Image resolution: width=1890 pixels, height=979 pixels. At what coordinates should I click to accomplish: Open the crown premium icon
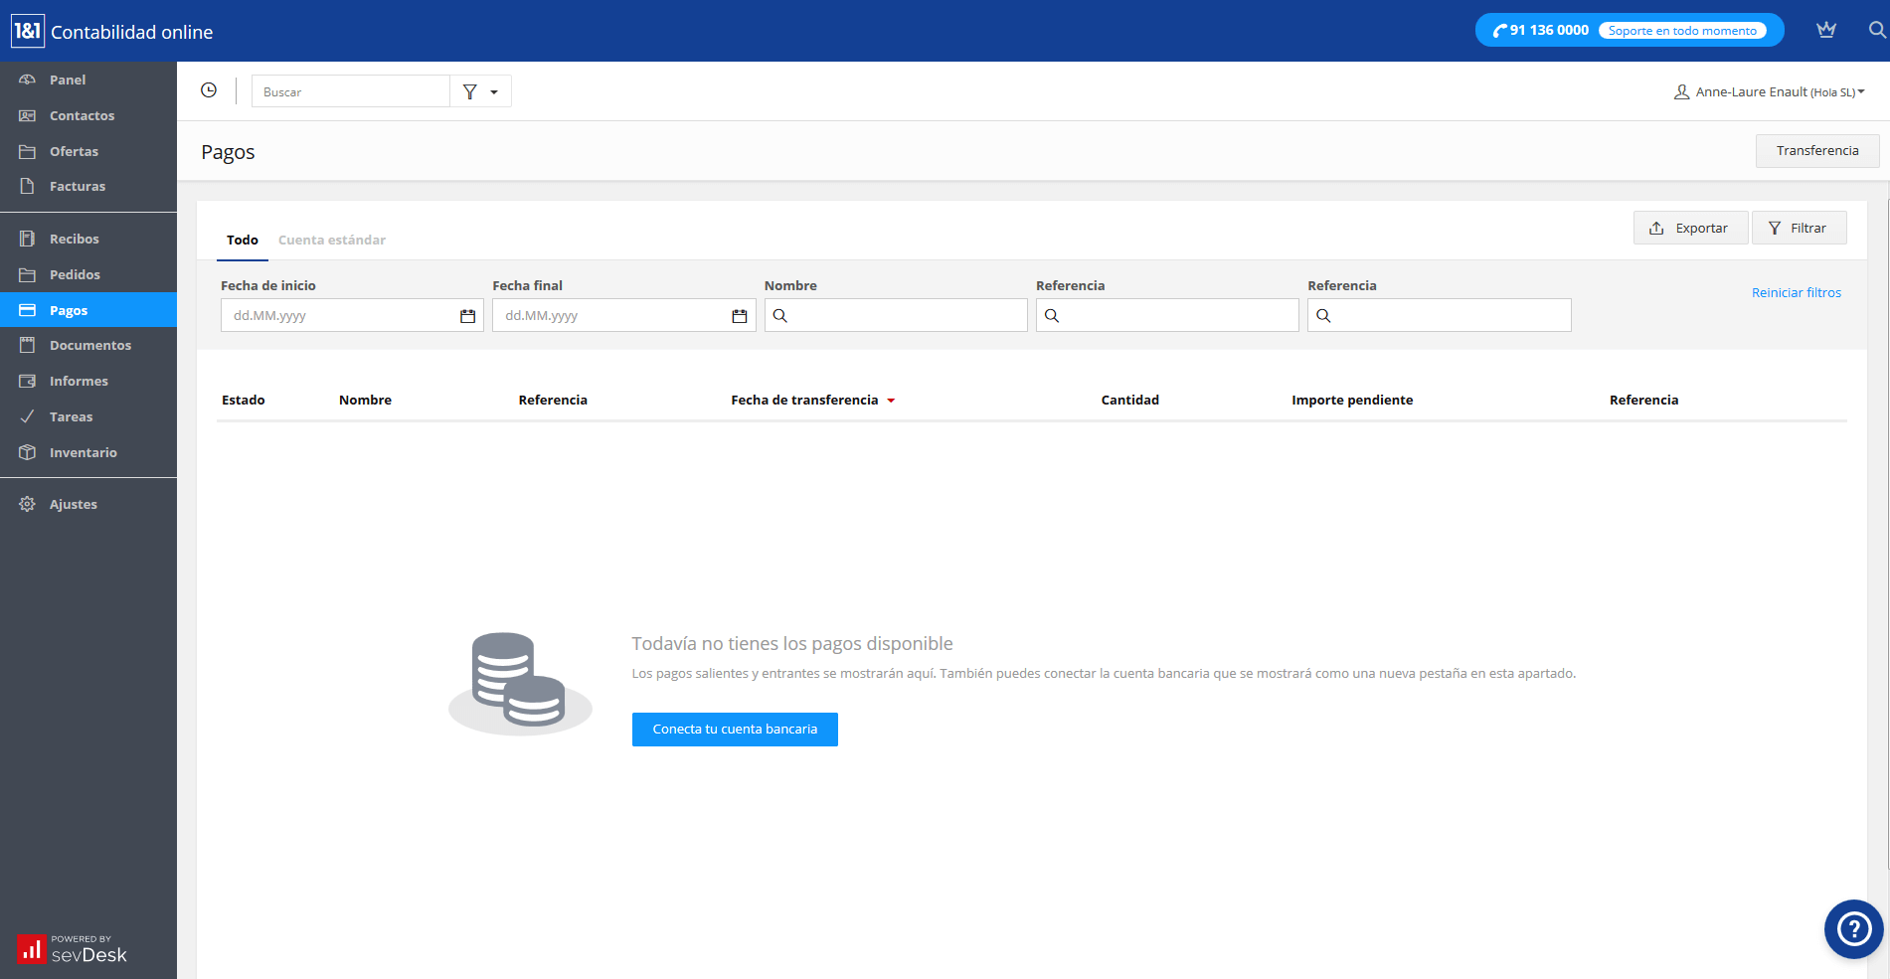click(x=1825, y=30)
